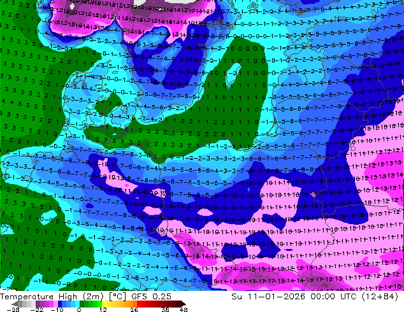Click the 'GFS 0.25' model label

(151, 297)
